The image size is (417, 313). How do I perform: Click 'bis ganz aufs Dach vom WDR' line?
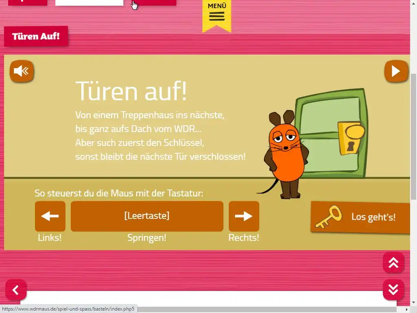pos(138,129)
